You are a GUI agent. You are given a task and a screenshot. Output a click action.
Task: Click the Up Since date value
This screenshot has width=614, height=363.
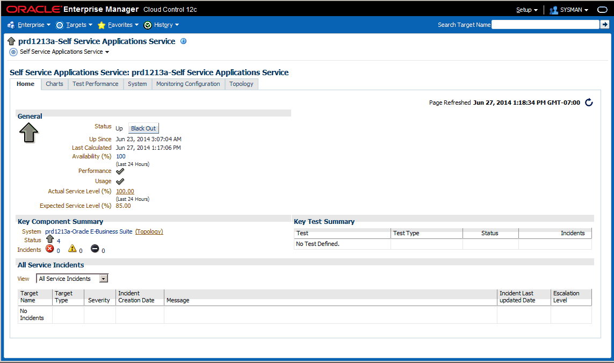coord(148,139)
